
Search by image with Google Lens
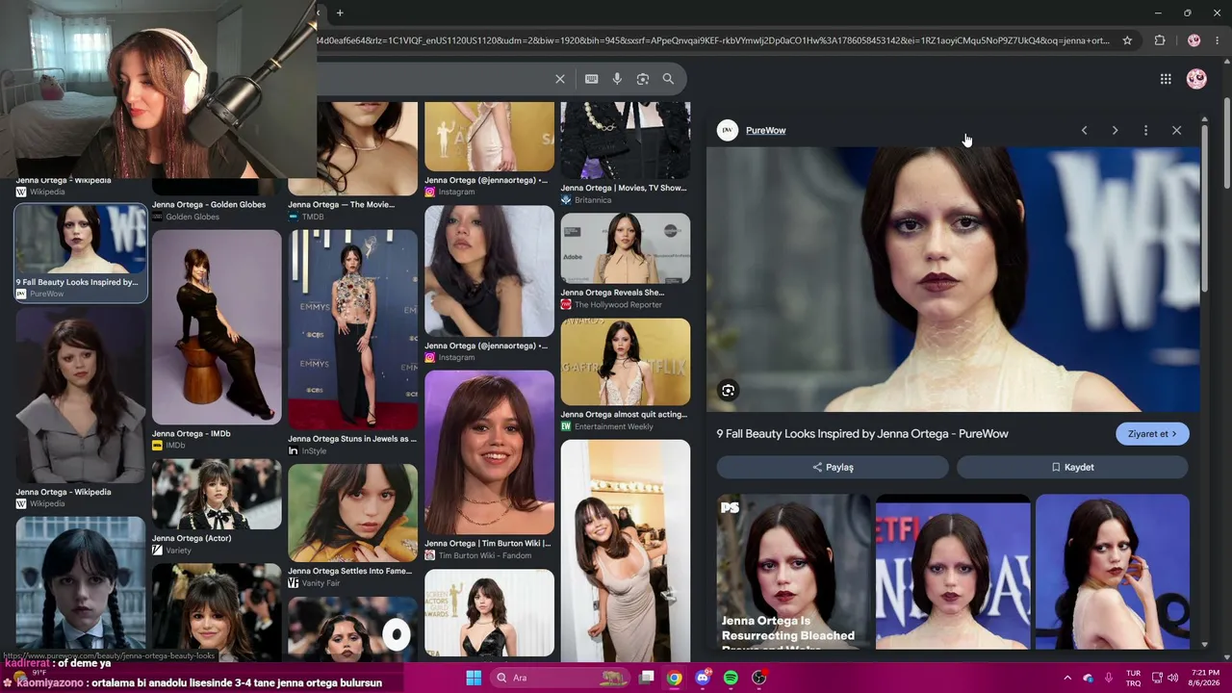point(643,79)
